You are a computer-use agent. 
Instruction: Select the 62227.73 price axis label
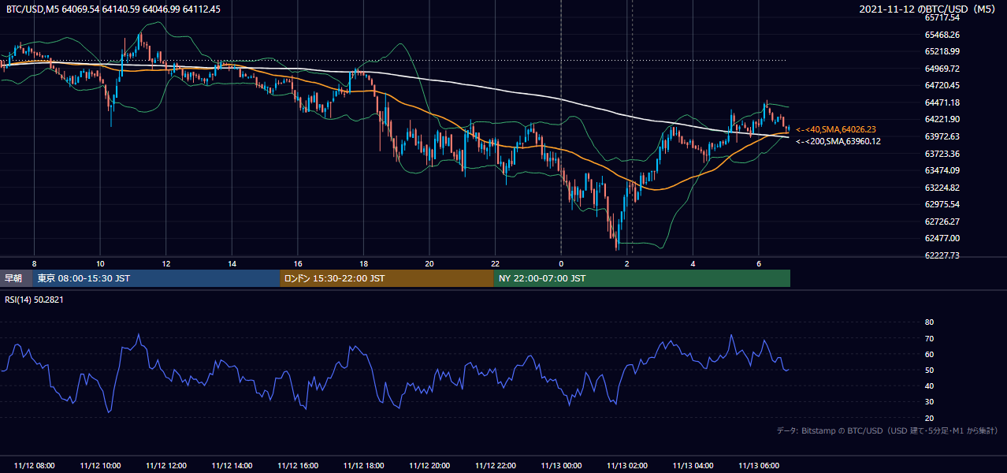(942, 255)
